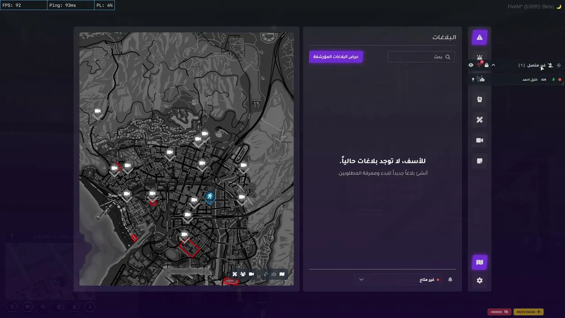Screen dimensions: 565x318
Task: Toggle the lock icon on units overlay
Action: pyautogui.click(x=486, y=65)
